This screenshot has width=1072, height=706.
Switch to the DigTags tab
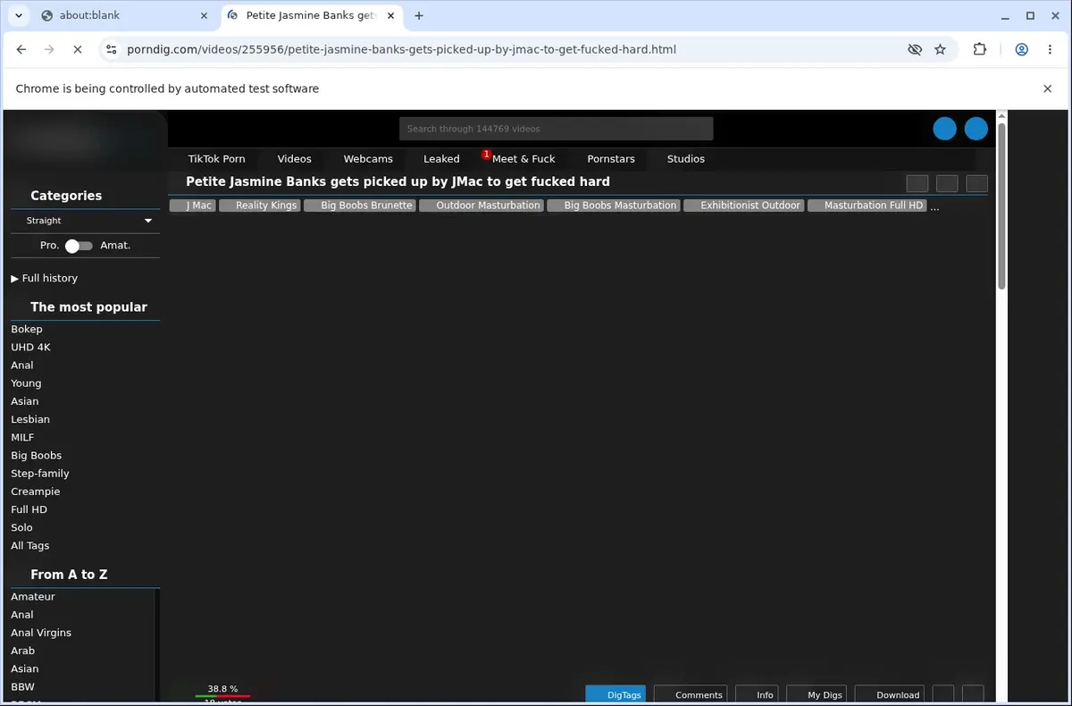615,694
